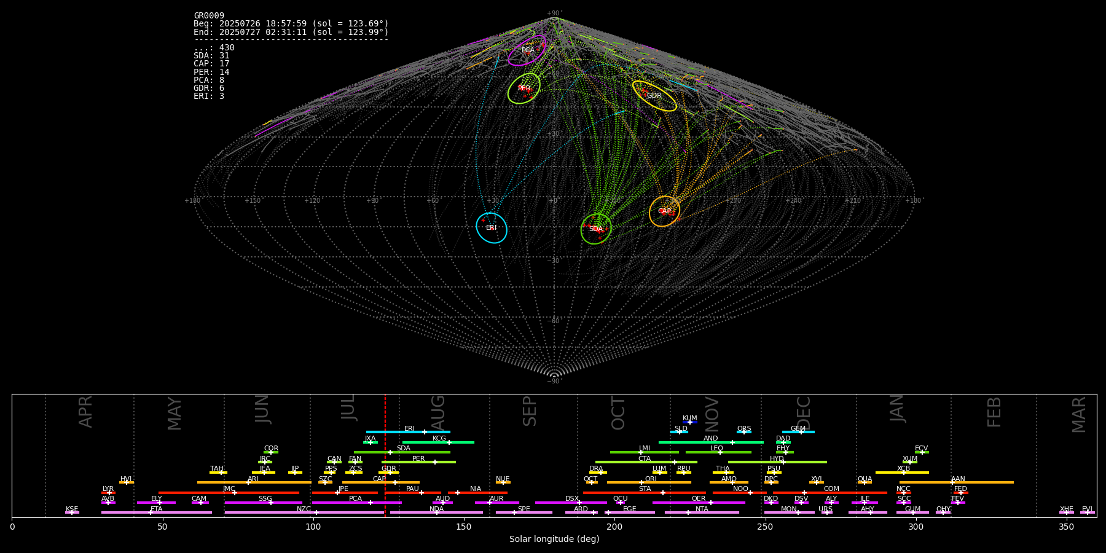
Task: Click the URS shower label in timeline
Action: click(x=826, y=509)
